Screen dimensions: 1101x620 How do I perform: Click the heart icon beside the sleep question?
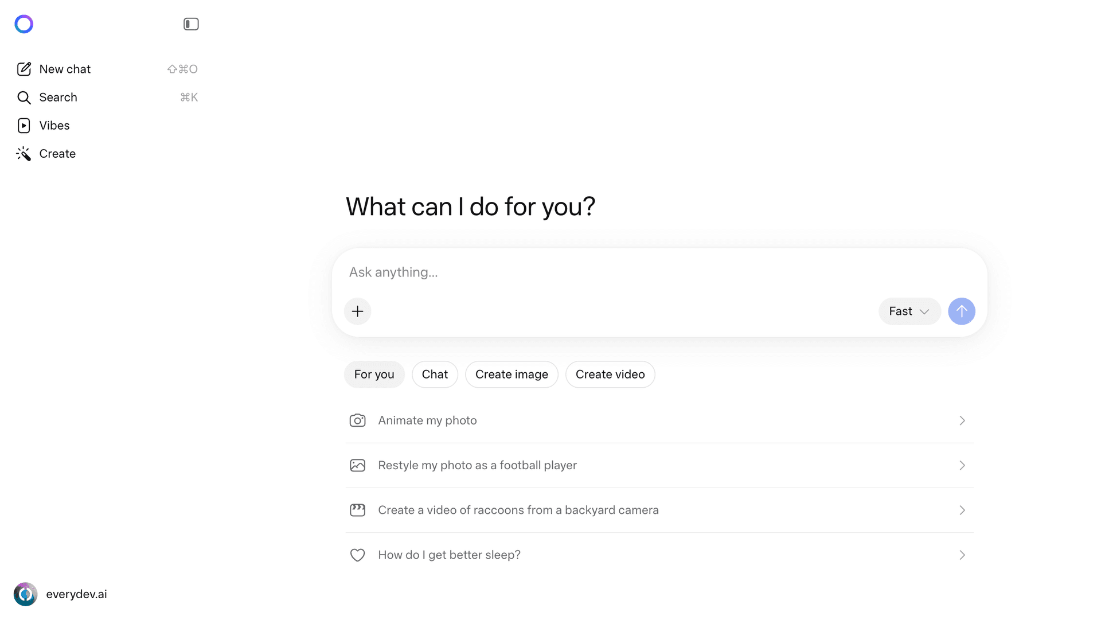point(357,555)
